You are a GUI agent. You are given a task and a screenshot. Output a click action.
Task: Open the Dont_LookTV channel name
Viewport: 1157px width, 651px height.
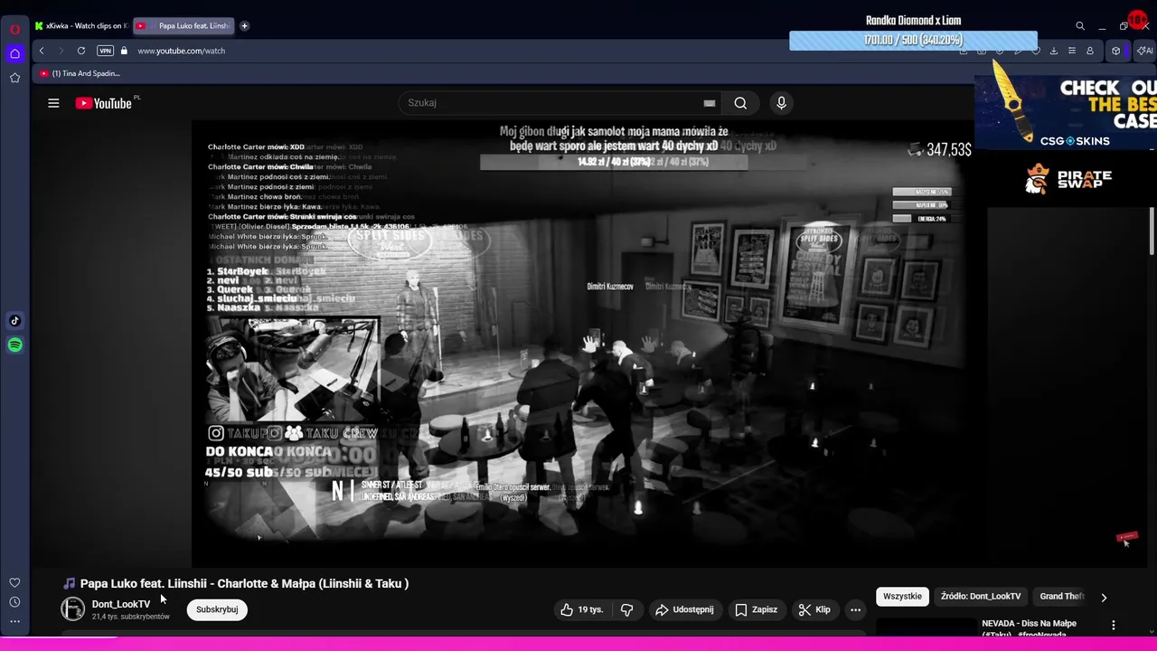coord(121,604)
